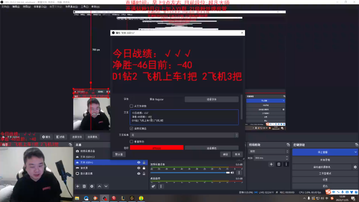Open the red circular app in the taskbar
The image size is (359, 202).
[114, 198]
